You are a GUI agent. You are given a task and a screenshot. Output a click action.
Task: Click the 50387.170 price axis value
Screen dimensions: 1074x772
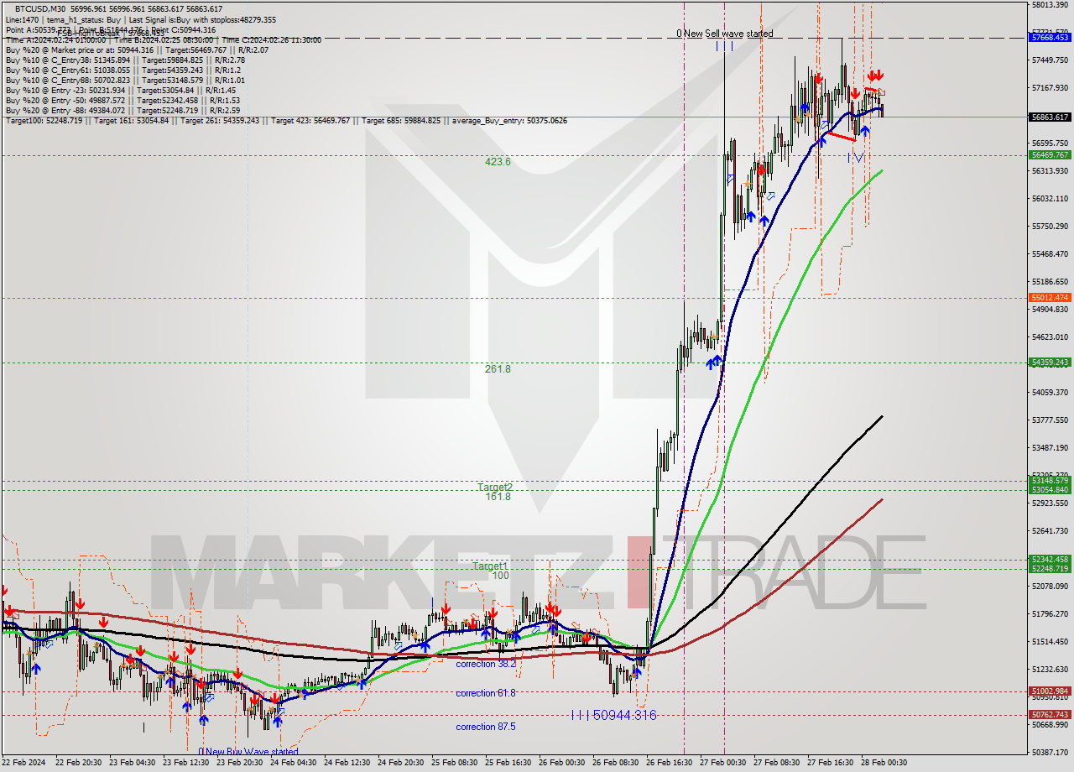[1051, 752]
